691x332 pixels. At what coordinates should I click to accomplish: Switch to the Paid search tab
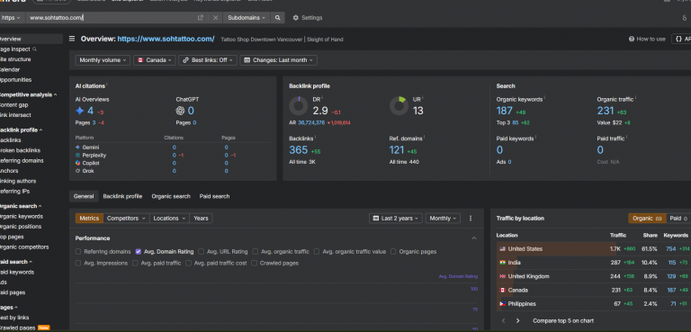[215, 196]
